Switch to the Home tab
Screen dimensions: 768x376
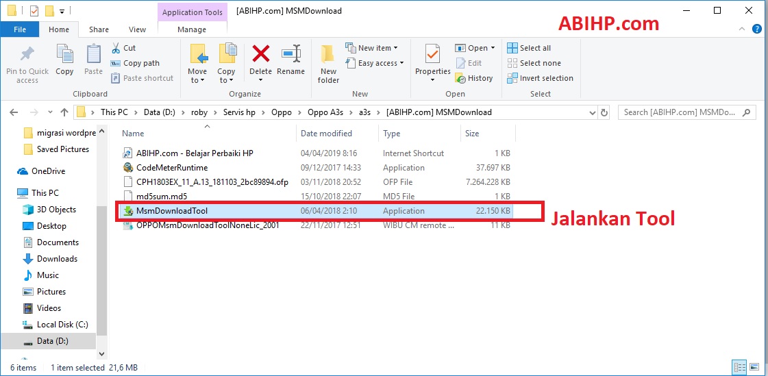[59, 29]
